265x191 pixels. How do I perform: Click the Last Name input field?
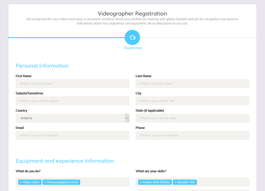pos(192,83)
